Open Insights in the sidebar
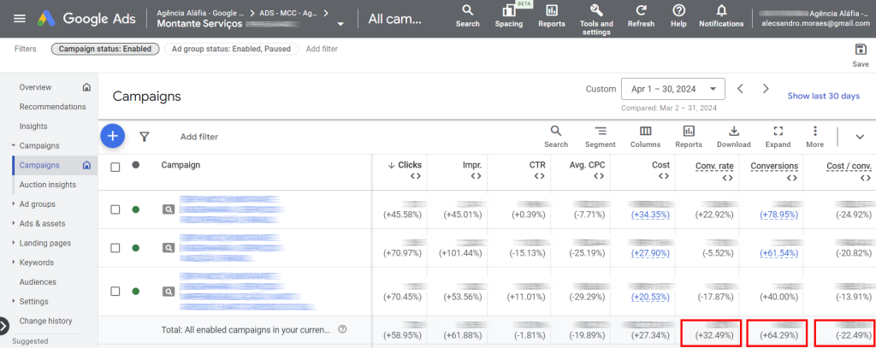 click(33, 127)
